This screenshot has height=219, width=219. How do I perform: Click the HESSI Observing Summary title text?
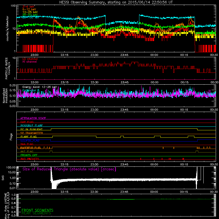coord(116,2)
